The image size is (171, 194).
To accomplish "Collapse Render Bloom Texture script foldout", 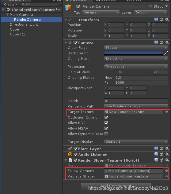I will point(66,160).
